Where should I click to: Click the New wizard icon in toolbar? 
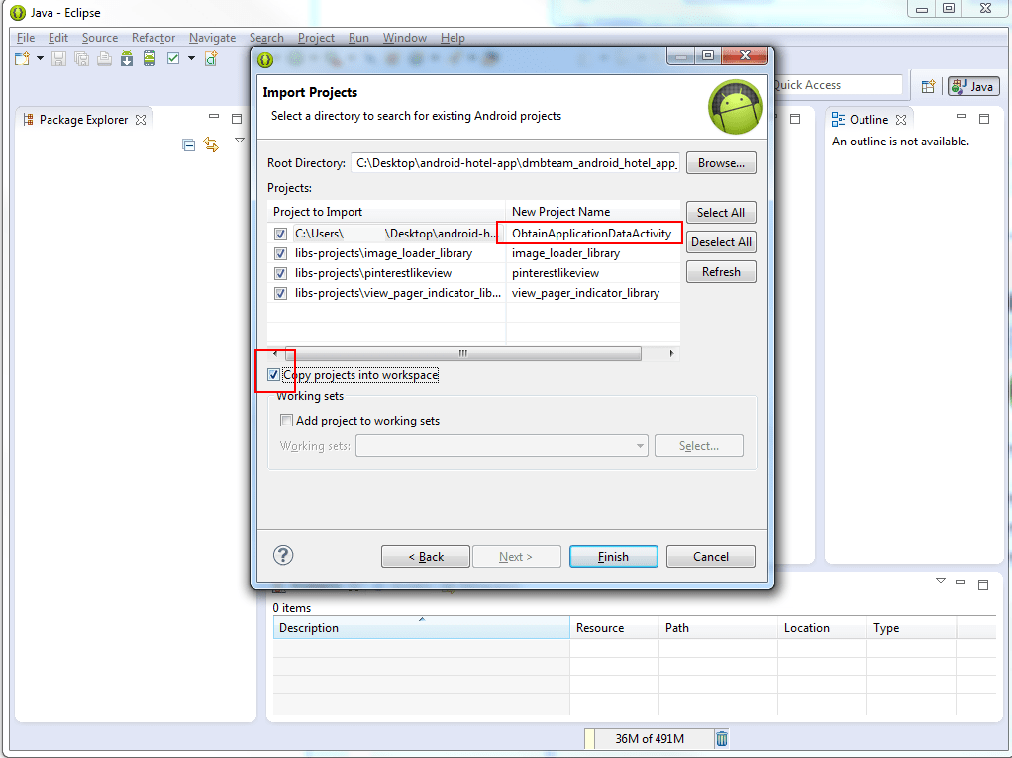point(23,59)
